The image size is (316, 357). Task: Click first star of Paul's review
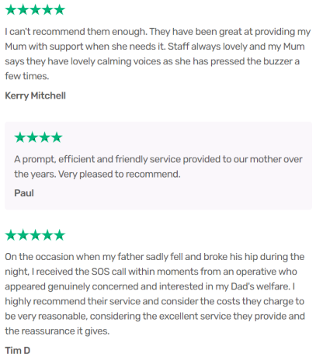click(x=20, y=137)
